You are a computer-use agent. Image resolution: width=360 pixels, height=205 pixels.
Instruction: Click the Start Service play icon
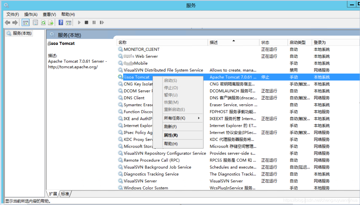coord(79,23)
